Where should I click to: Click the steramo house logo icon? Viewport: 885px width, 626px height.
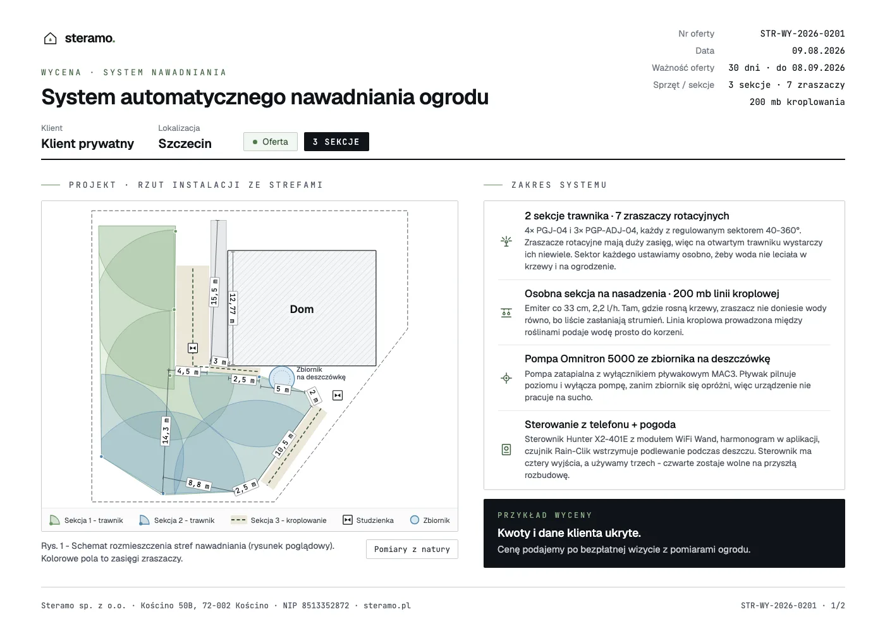coord(50,39)
